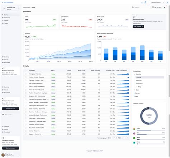Sort by the Page Title column header
This screenshot has width=170, height=158.
click(x=32, y=71)
